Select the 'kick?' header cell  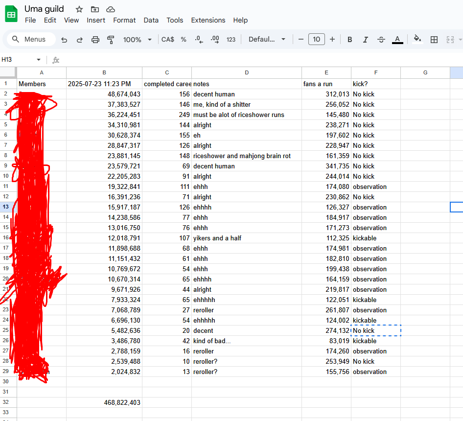376,84
